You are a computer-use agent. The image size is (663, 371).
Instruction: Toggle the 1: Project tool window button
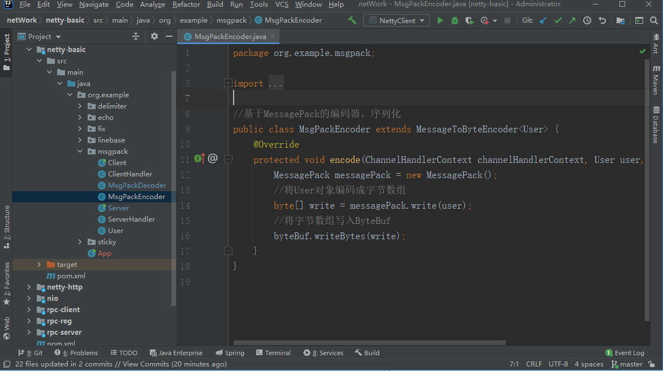coord(7,53)
